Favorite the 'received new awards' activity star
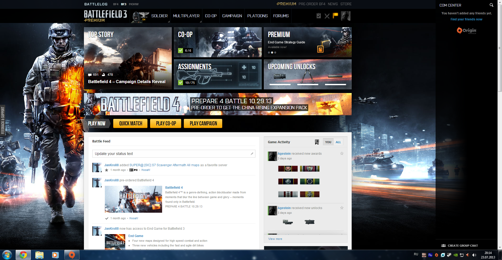 pyautogui.click(x=342, y=153)
